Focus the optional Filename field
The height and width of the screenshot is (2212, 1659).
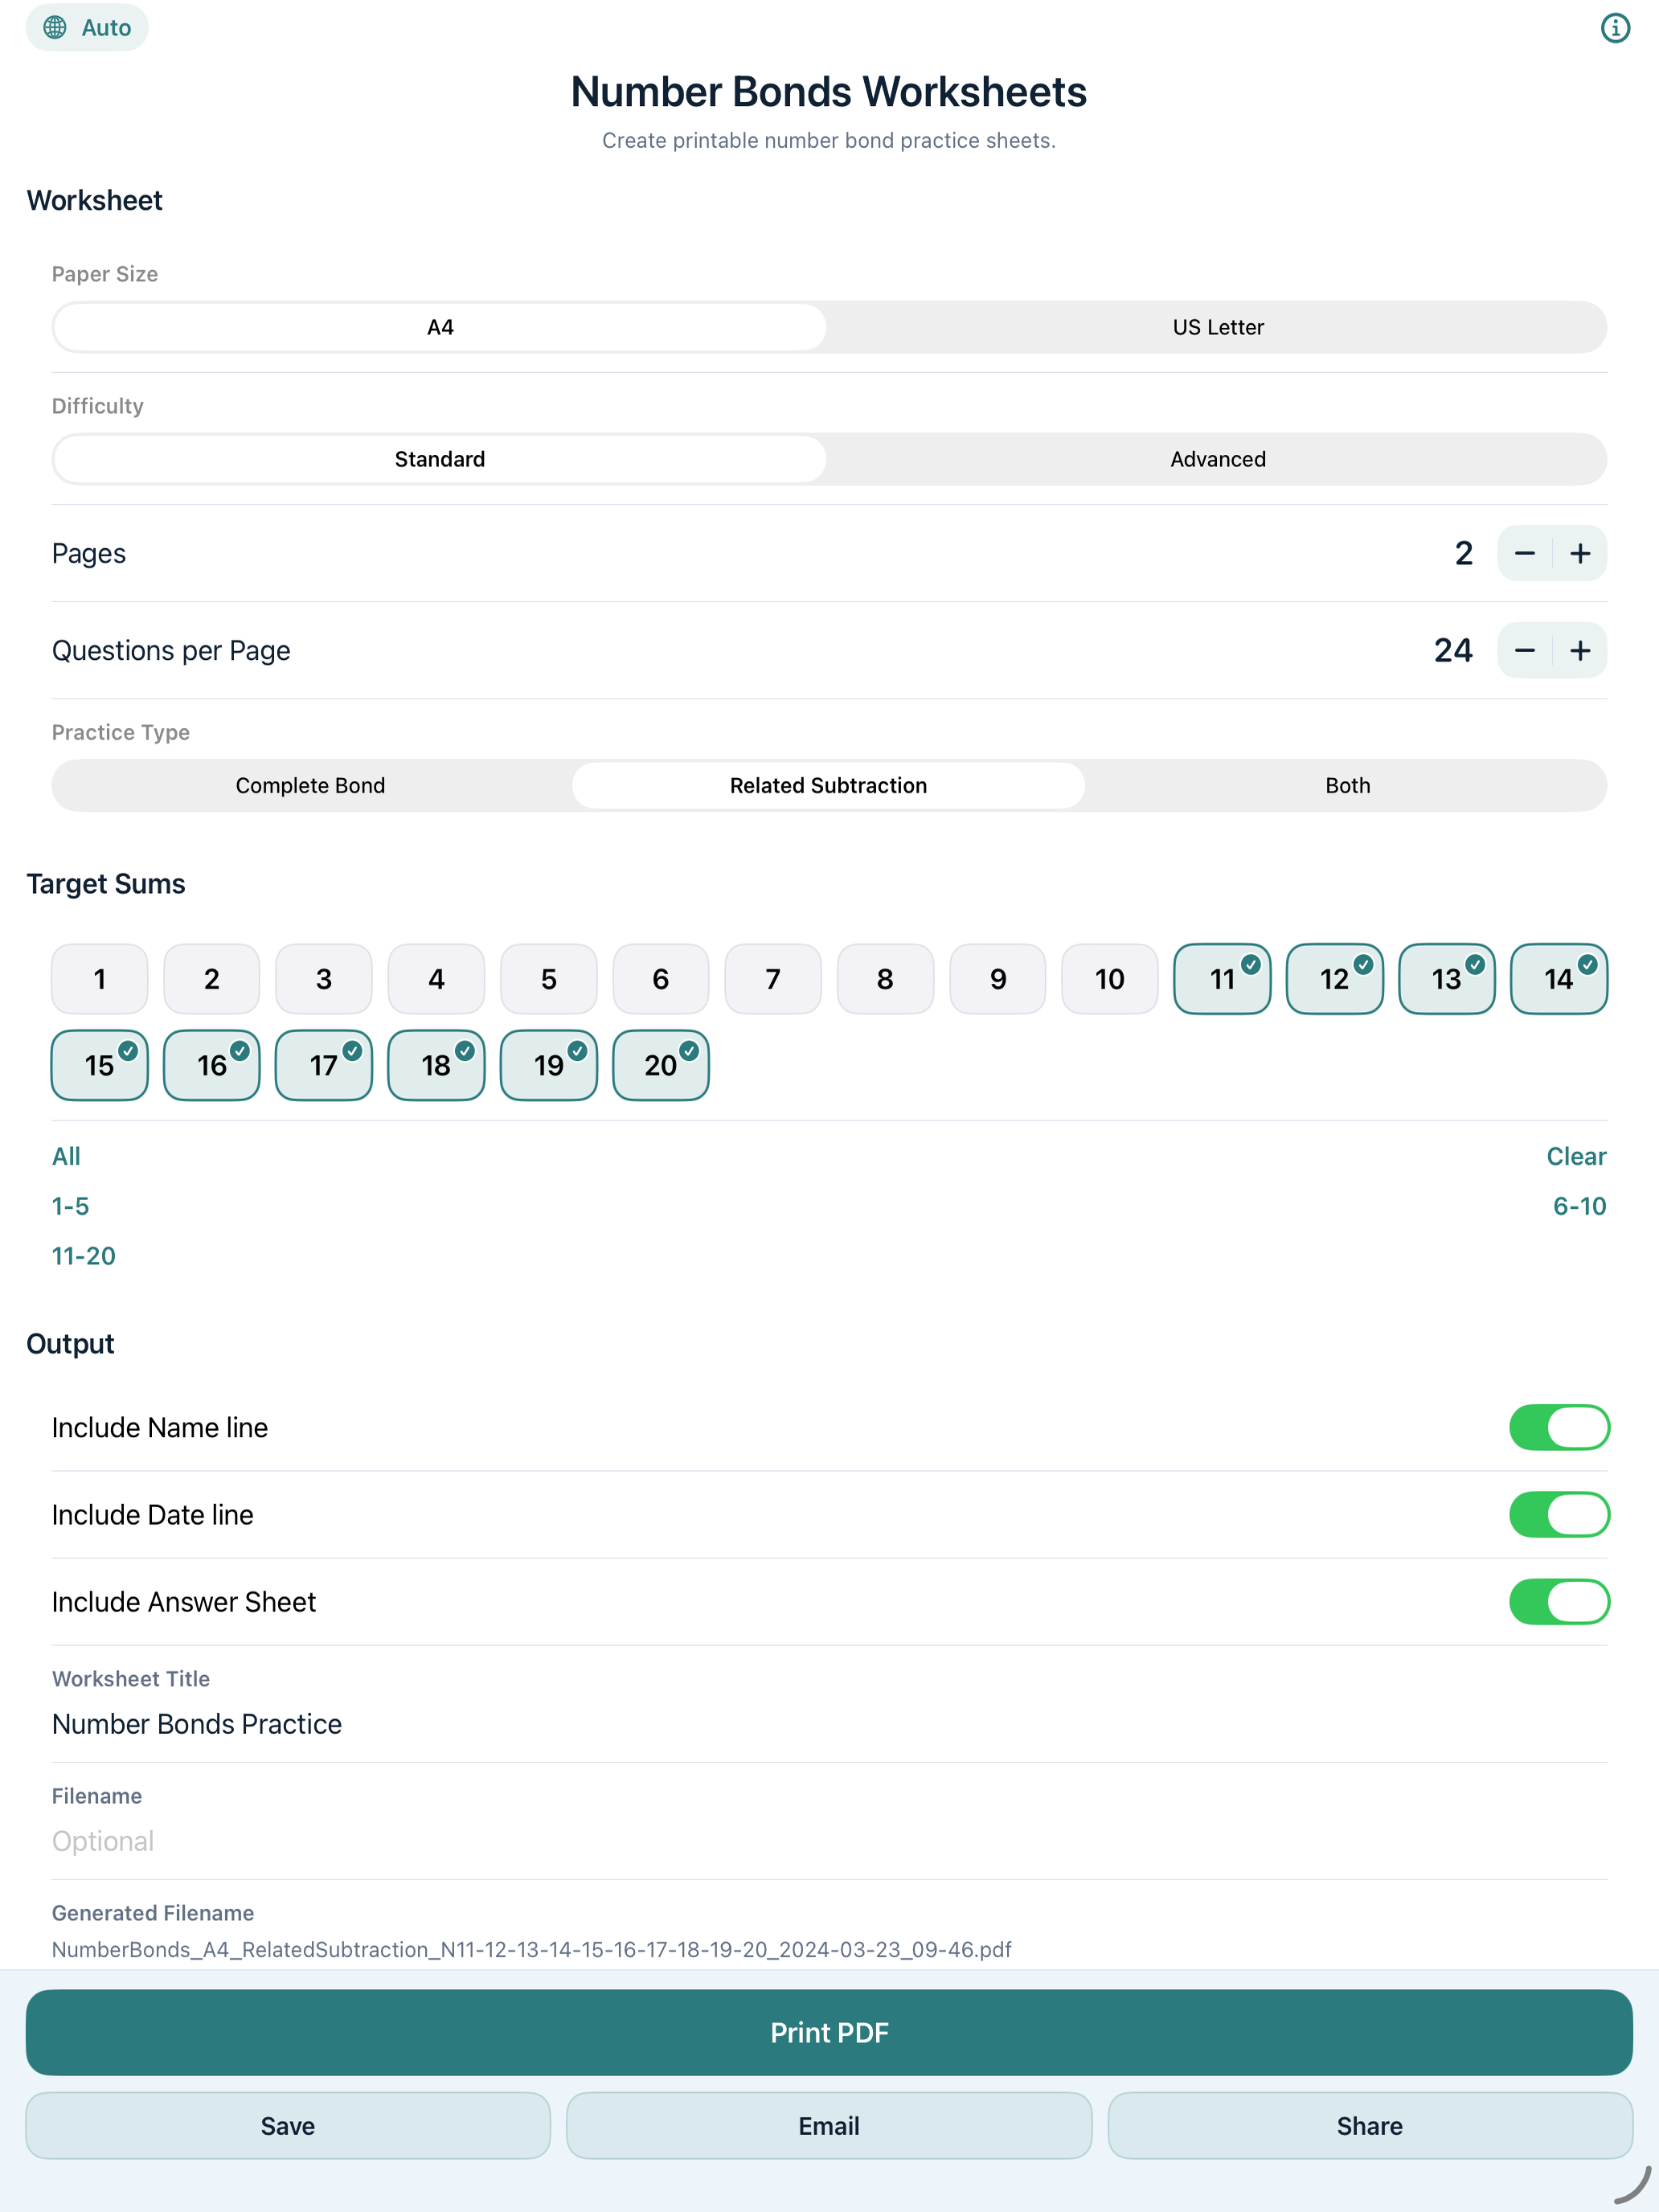coord(829,1840)
